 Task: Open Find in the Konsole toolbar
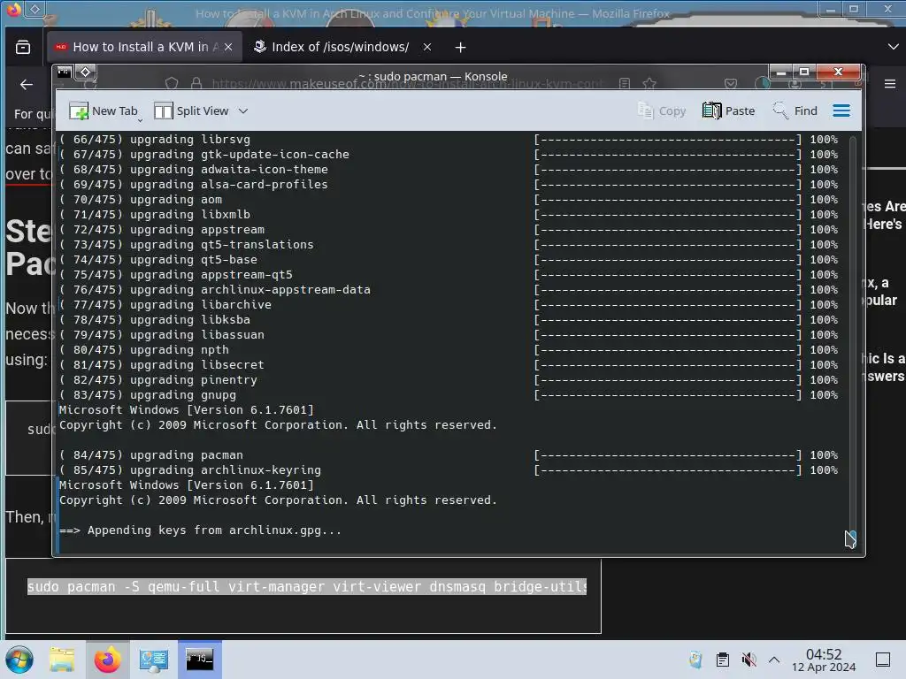tap(795, 111)
